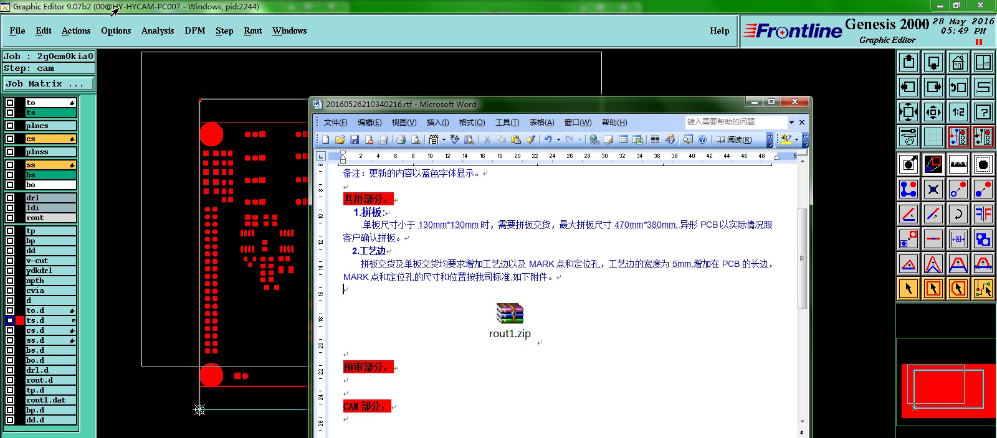Screen dimensions: 997x438
Task: Toggle the checkbox for layer rout
Action: 10,218
